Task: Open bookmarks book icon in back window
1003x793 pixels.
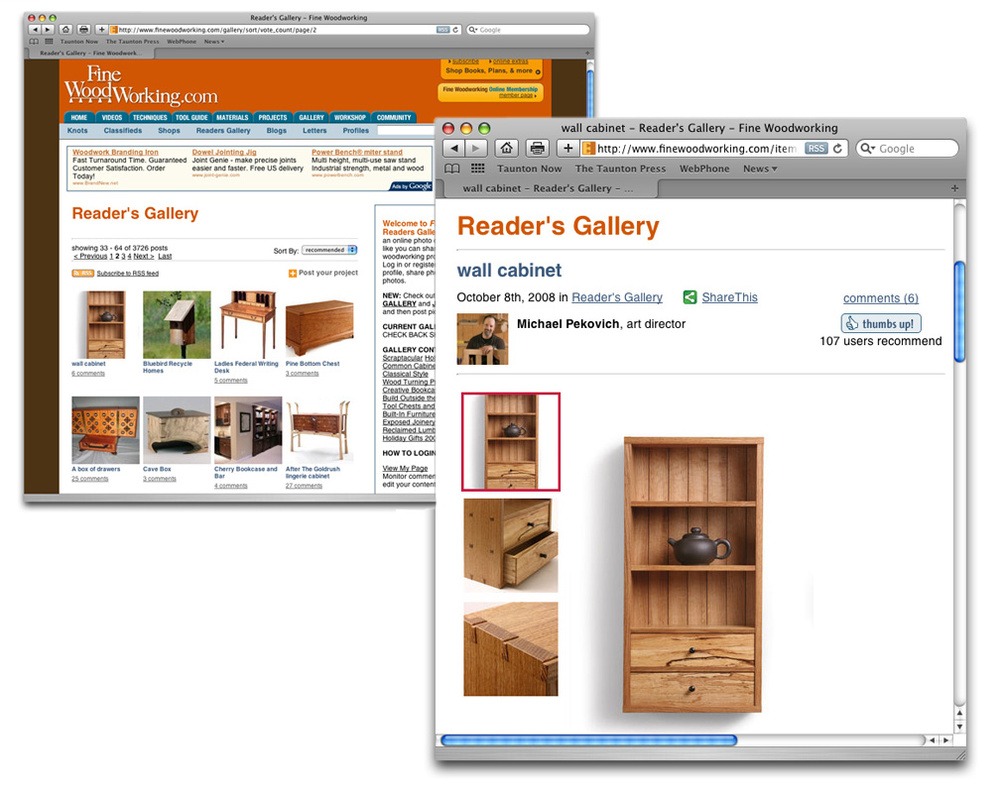Action: tap(34, 42)
